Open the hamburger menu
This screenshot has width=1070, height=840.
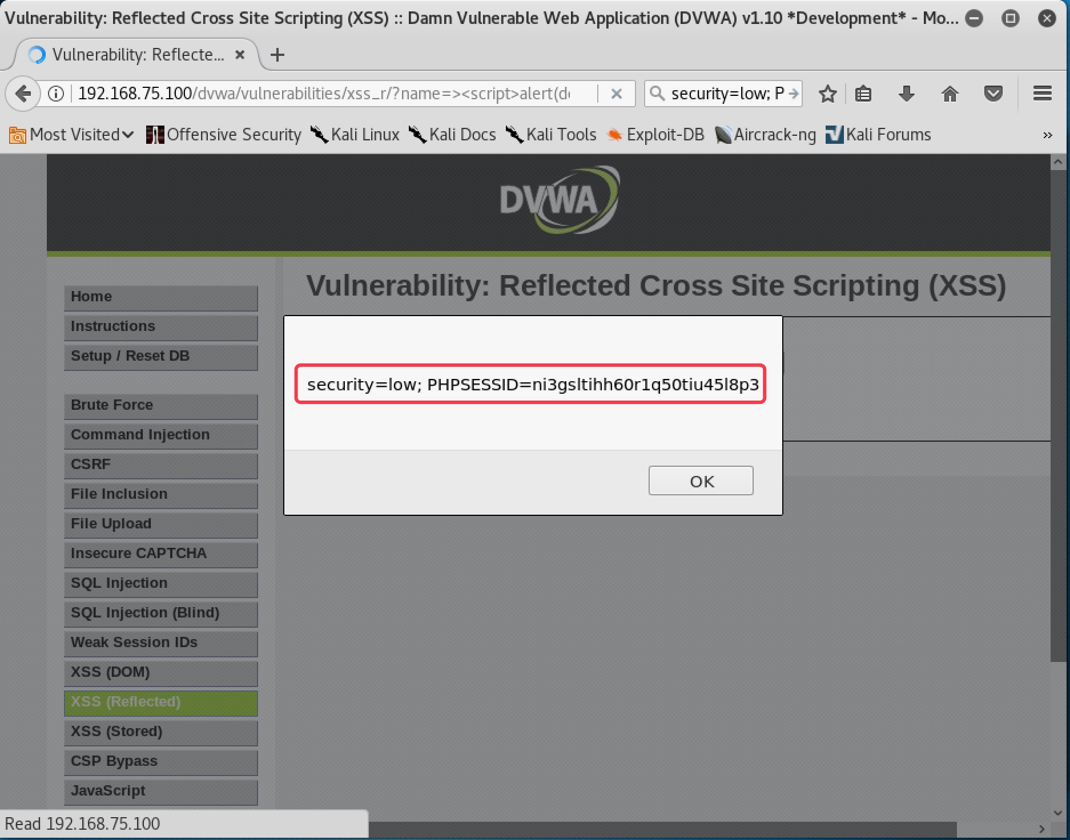coord(1042,94)
